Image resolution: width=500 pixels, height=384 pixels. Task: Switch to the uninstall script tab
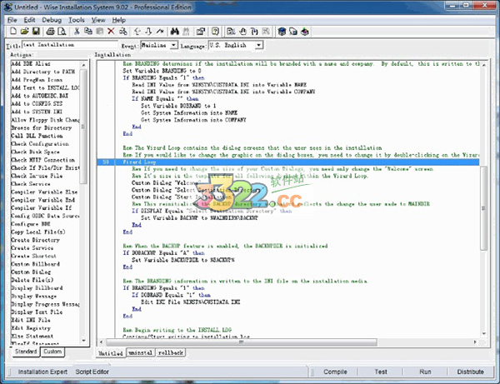pos(142,353)
